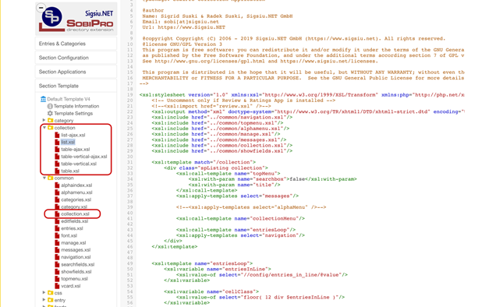Open alphamenu.xsl file

coord(76,192)
